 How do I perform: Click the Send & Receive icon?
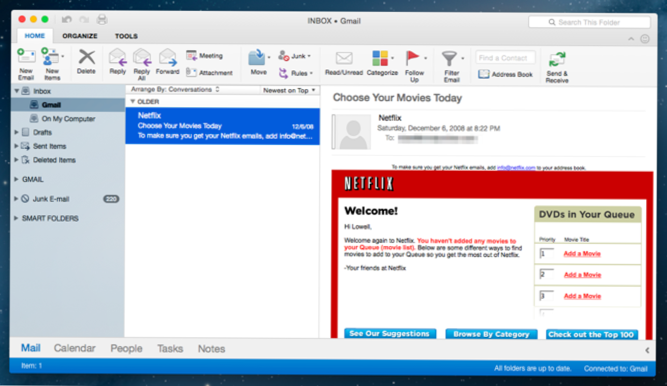pos(557,59)
